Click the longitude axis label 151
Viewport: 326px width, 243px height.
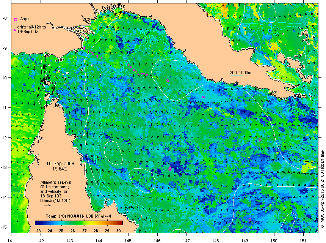[x=303, y=240]
